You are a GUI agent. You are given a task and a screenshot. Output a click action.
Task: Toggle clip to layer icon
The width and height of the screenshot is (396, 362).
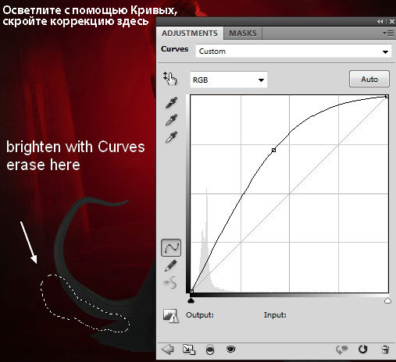pos(210,350)
